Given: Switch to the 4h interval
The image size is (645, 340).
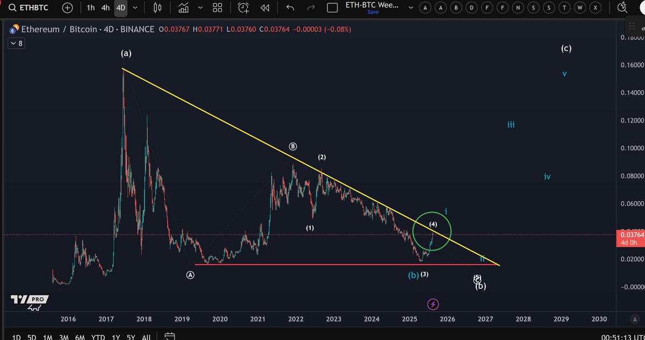Looking at the screenshot, I should [105, 8].
